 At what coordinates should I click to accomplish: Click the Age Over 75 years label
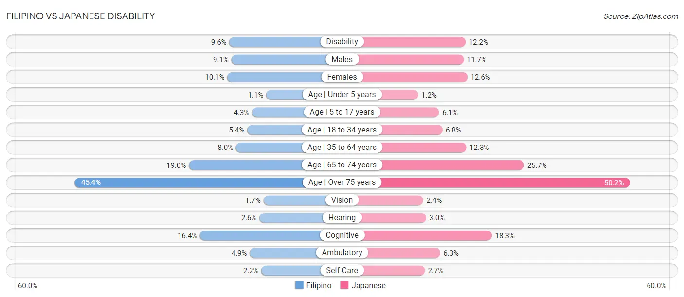(342, 182)
